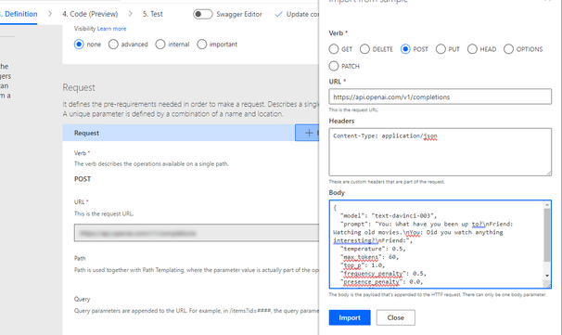Click Body scrollbar up arrow
Image resolution: width=562 pixels, height=335 pixels.
pyautogui.click(x=547, y=205)
